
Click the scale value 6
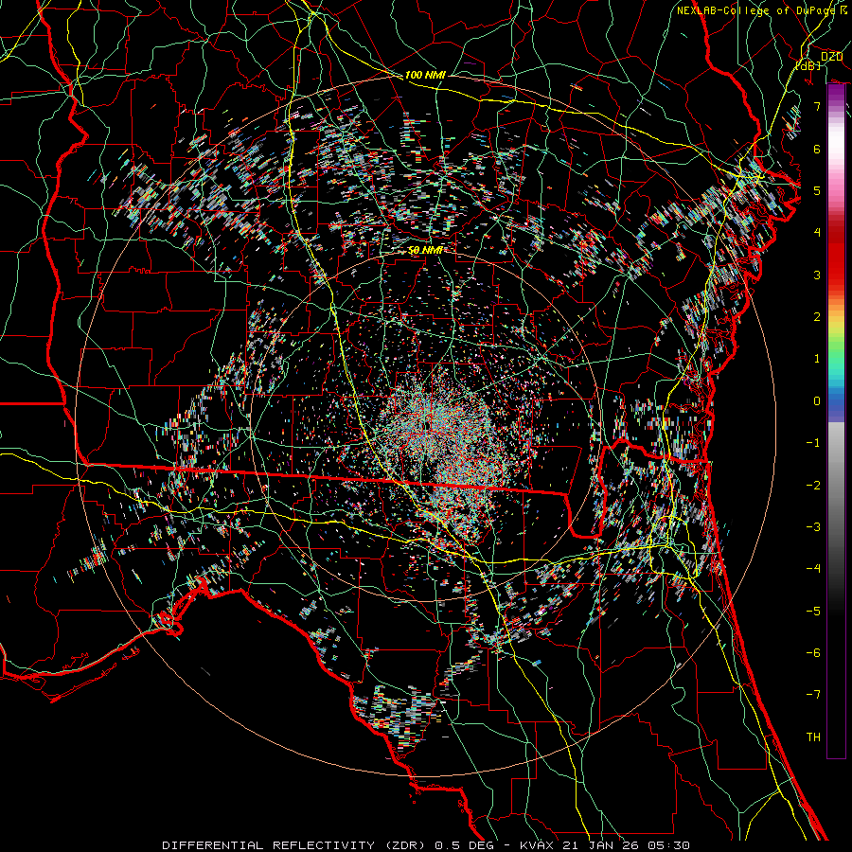tap(817, 149)
